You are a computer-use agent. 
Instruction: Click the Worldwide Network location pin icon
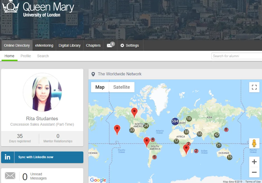pos(93,74)
